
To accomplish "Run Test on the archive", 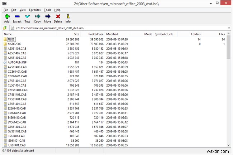I will (27, 16).
